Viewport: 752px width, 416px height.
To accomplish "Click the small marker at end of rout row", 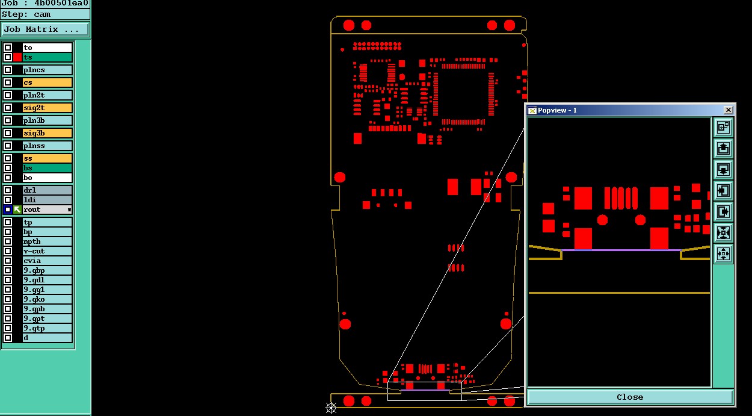I will 69,210.
